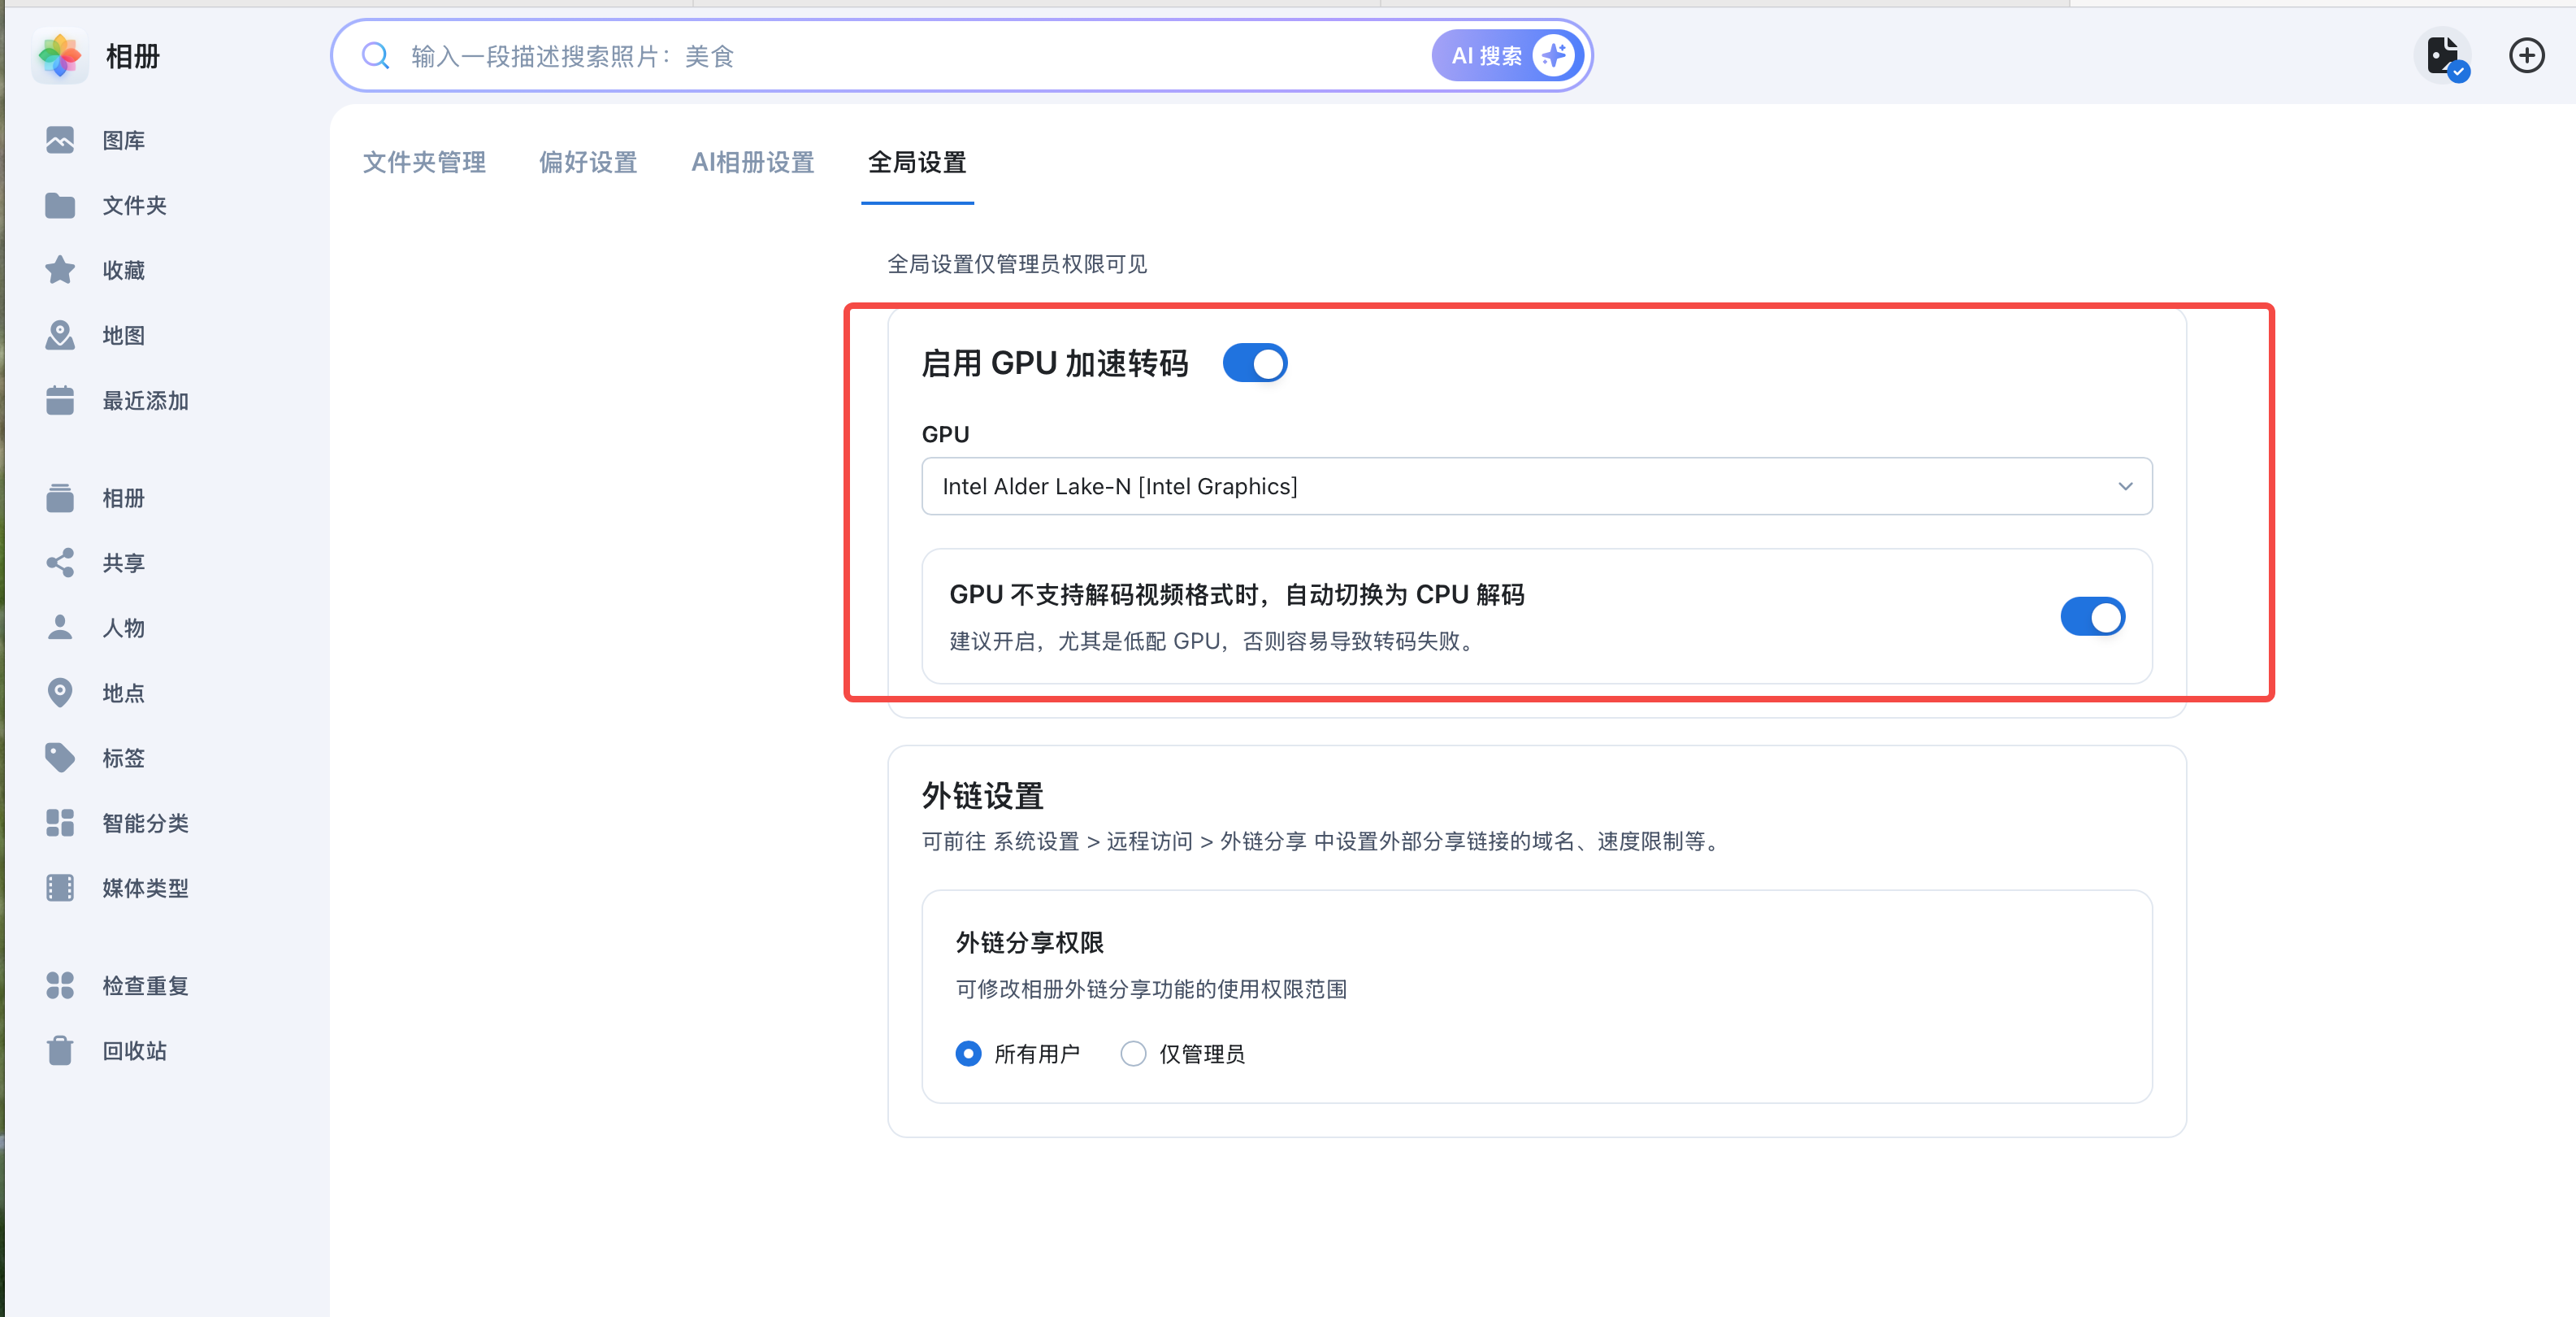Switch to AI相册设置 tab

click(x=752, y=162)
